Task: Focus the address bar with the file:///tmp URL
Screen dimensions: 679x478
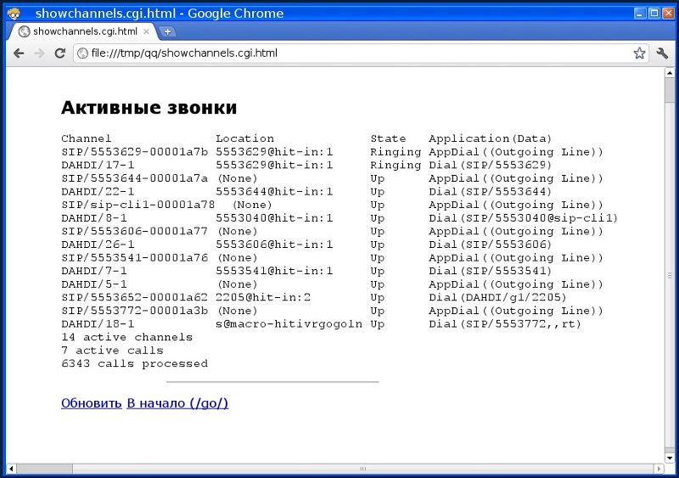Action: point(356,53)
